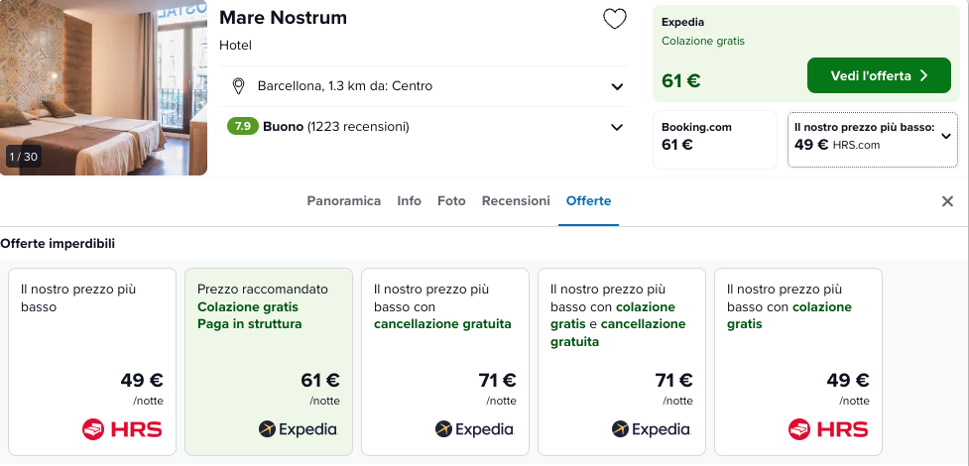Screen dimensions: 969x466
Task: Select the 71 € breakfast and free cancellation offer
Action: coord(622,362)
